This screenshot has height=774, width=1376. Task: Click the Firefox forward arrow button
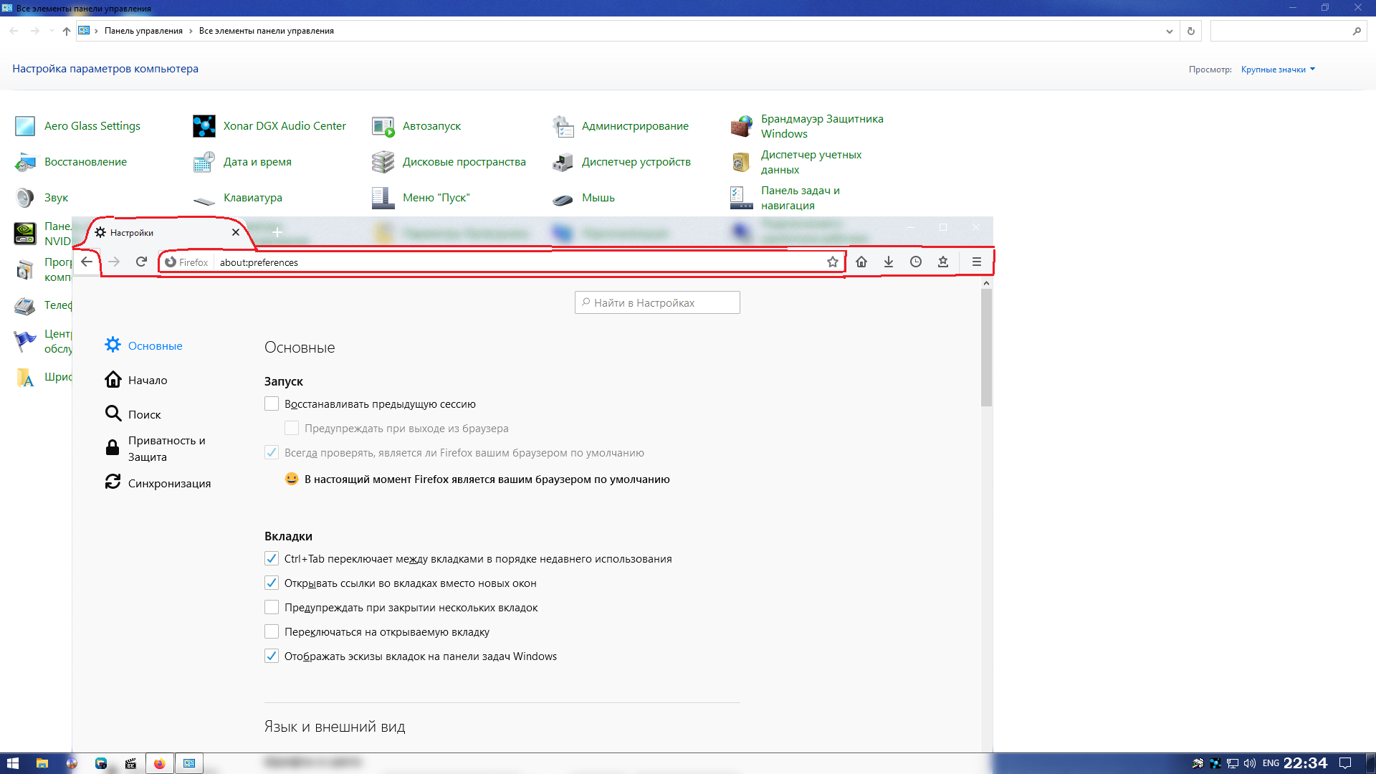114,262
